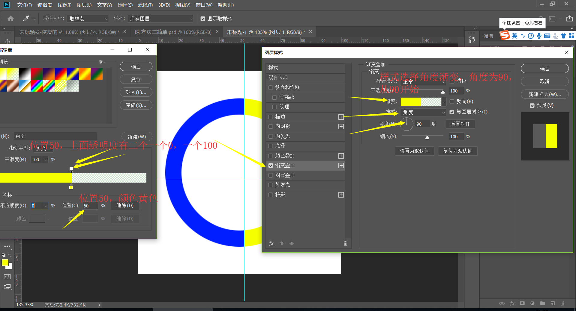
Task: Open the screen mode icon at toolbar bottom
Action: point(7,287)
